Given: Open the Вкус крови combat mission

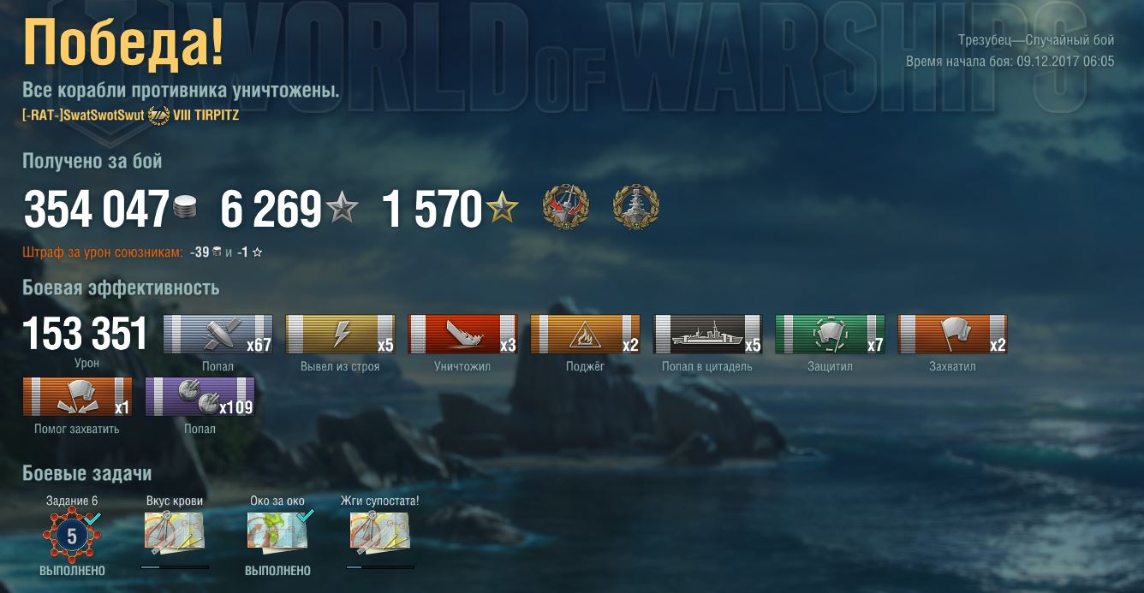Looking at the screenshot, I should point(174,531).
